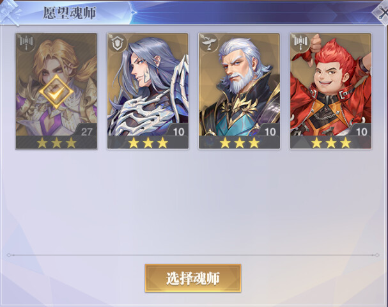Click the 选择魂师 button
388x307 pixels.
coord(193,278)
